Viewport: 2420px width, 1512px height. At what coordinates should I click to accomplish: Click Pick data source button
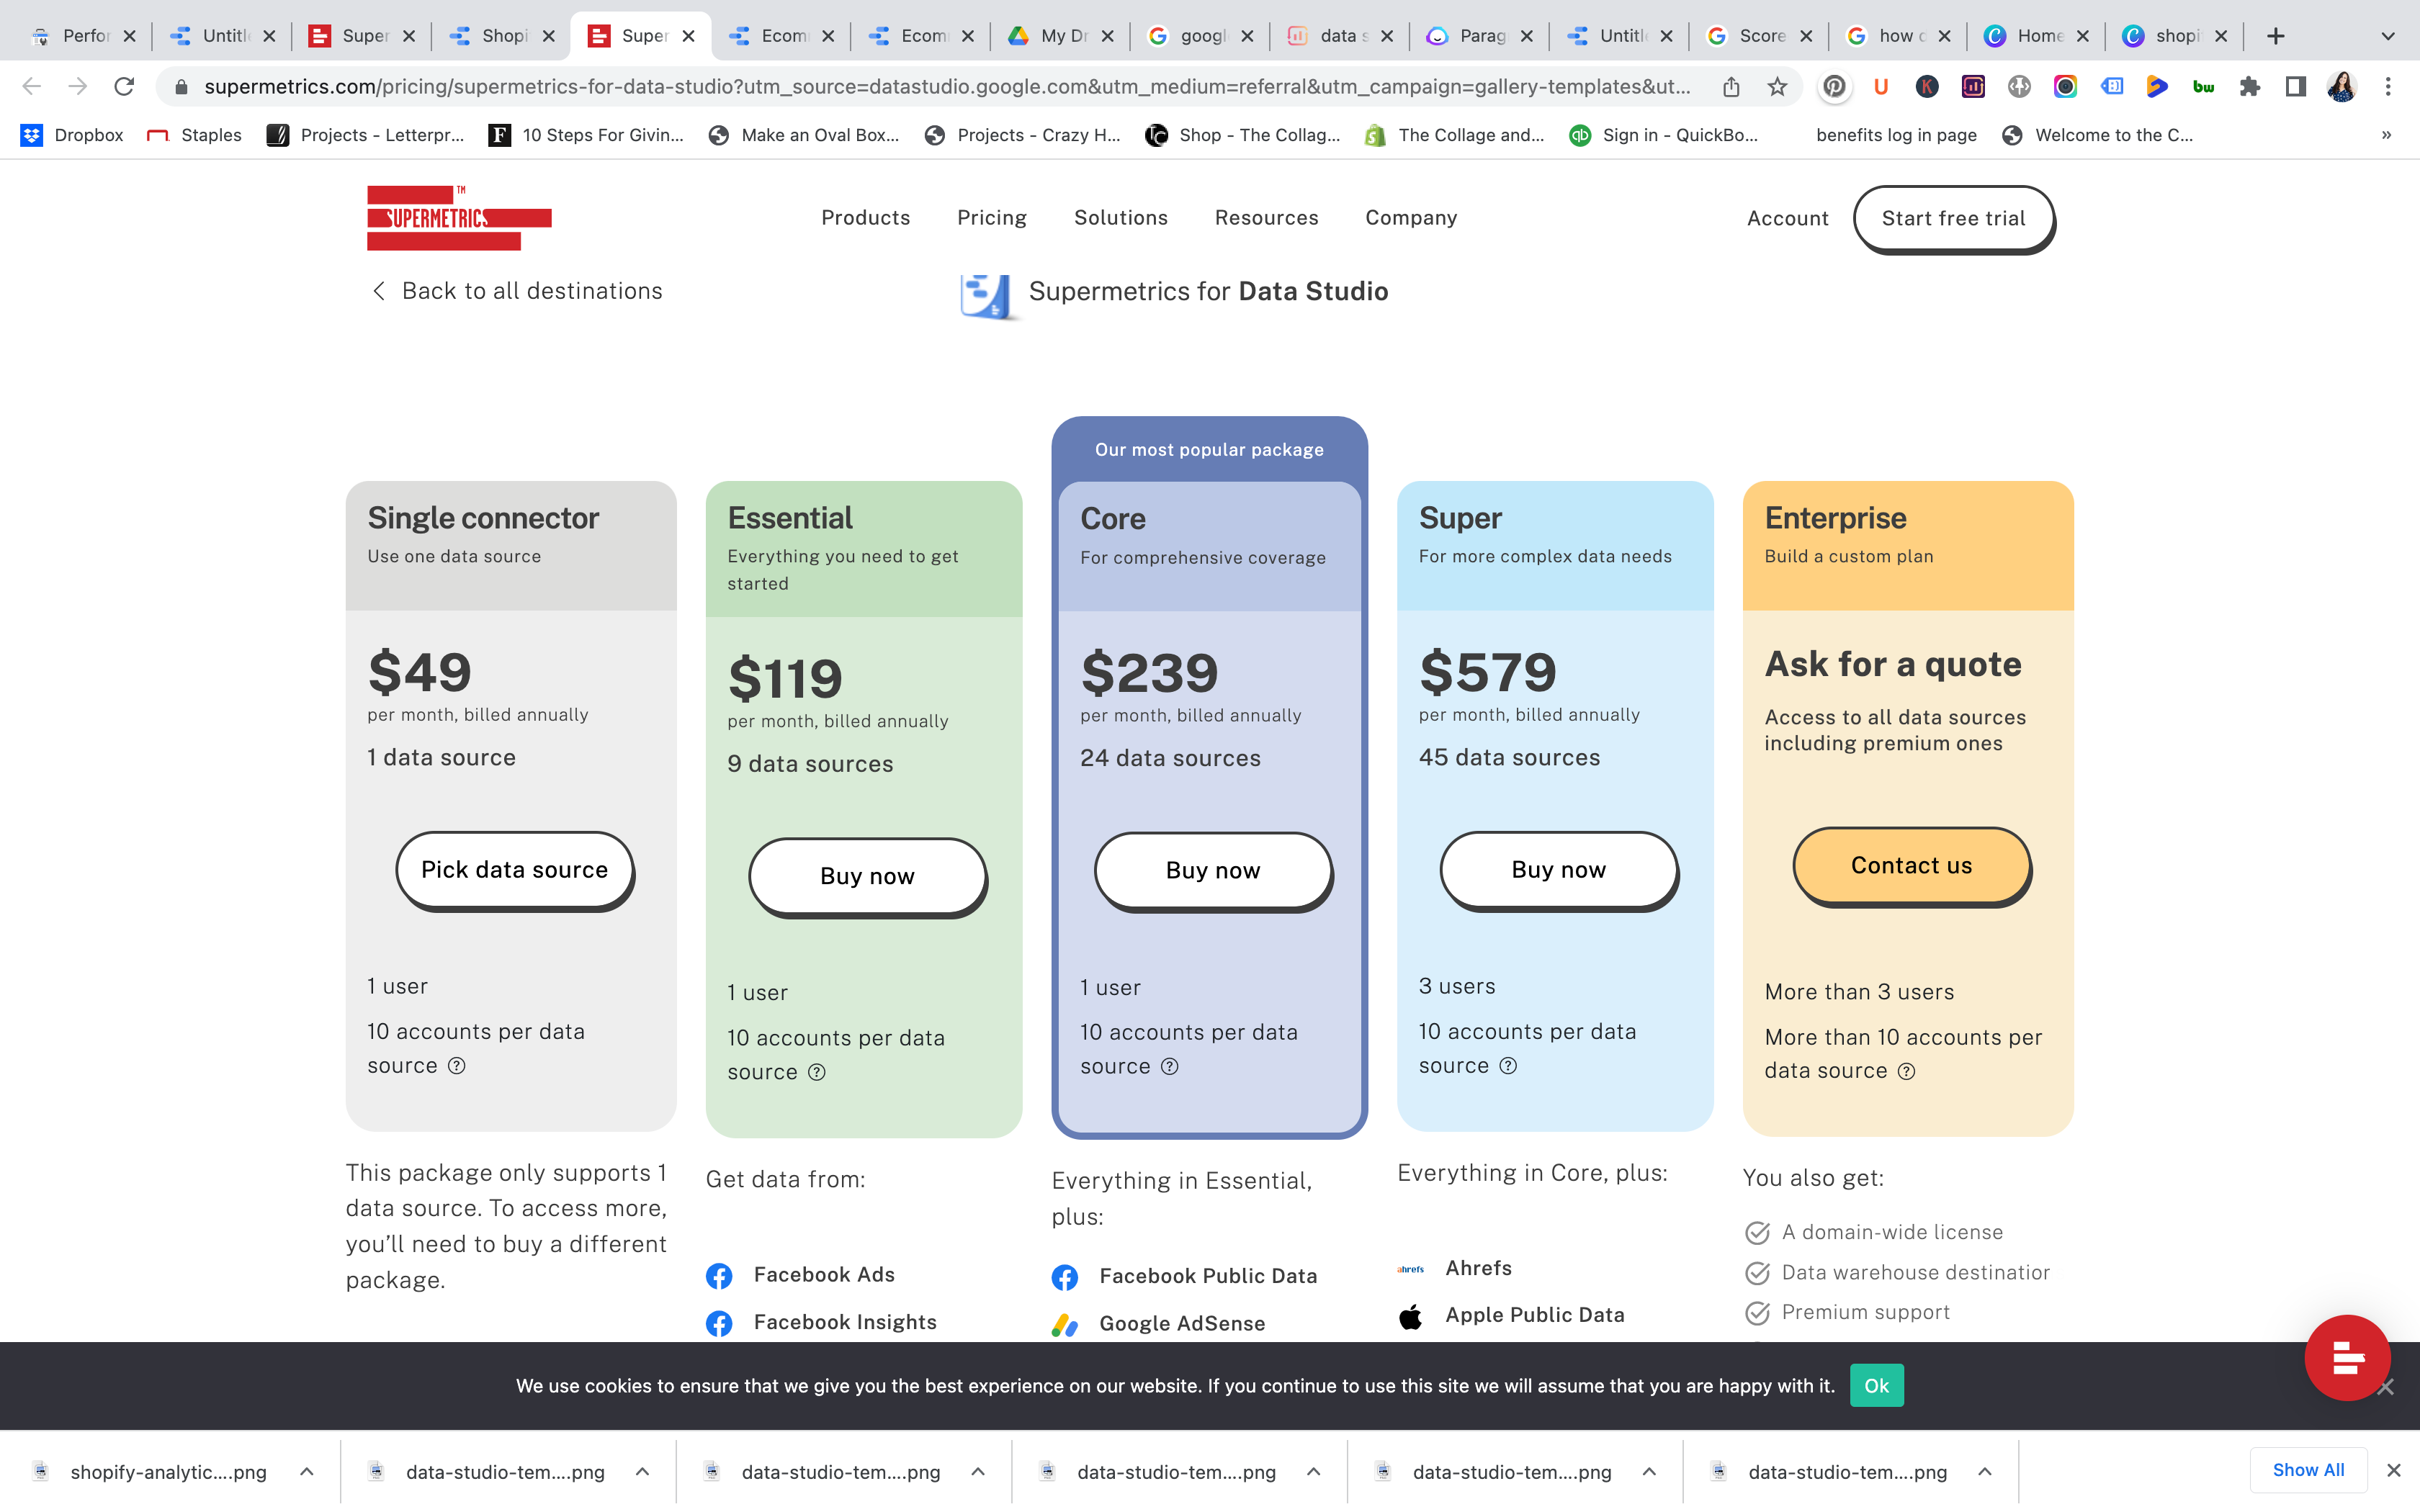pyautogui.click(x=515, y=870)
